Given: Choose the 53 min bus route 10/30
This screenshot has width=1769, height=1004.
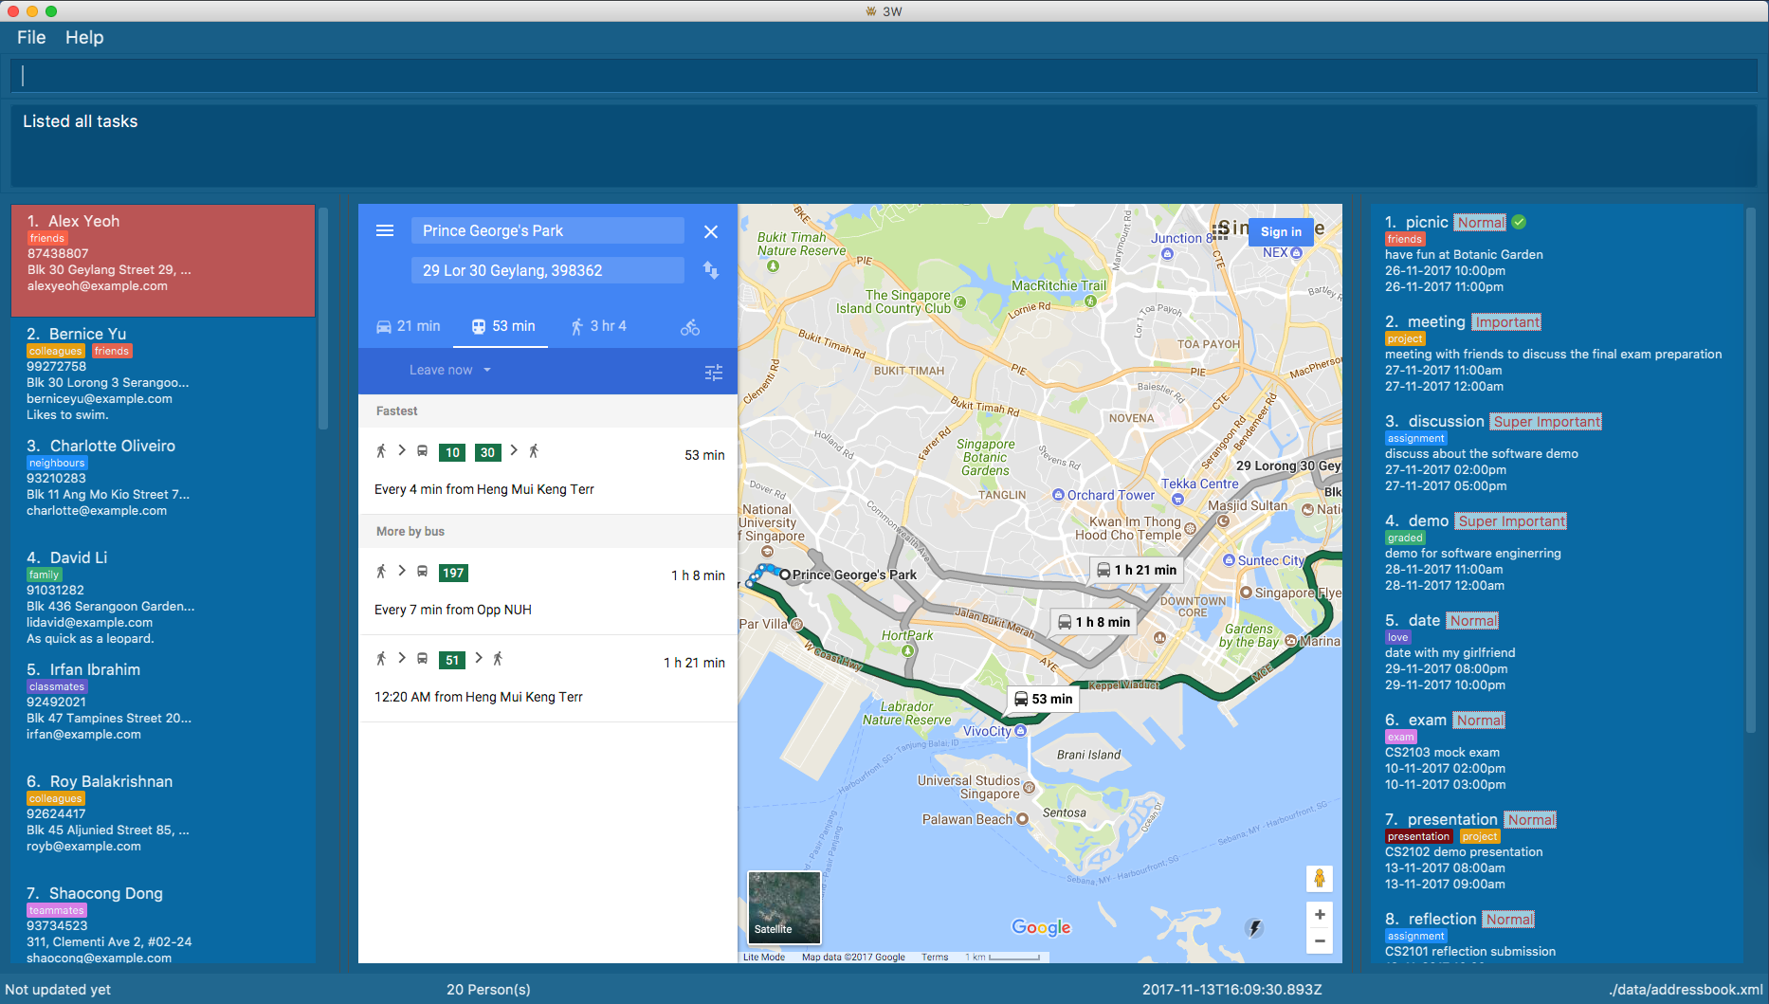Looking at the screenshot, I should (x=548, y=471).
